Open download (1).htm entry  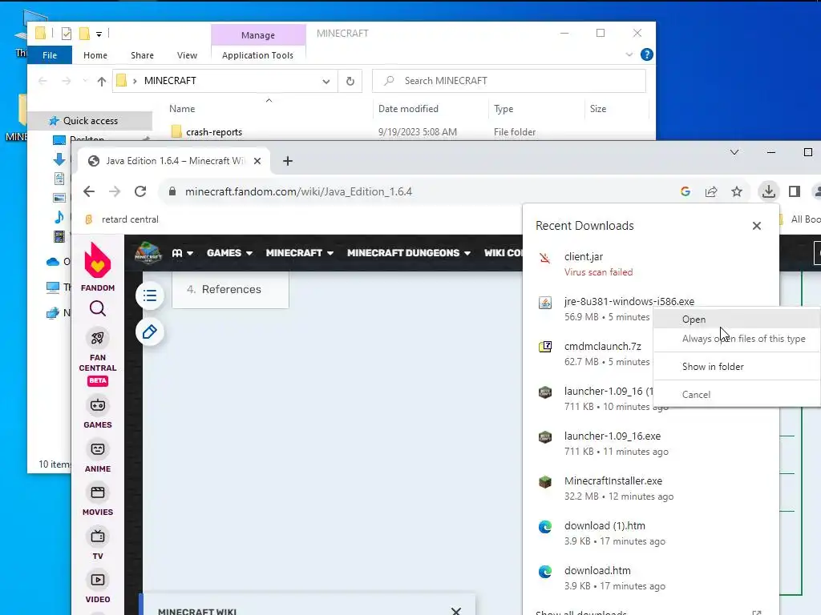651,533
